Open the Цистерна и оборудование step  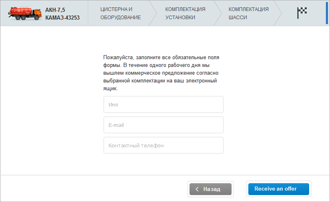click(x=120, y=13)
